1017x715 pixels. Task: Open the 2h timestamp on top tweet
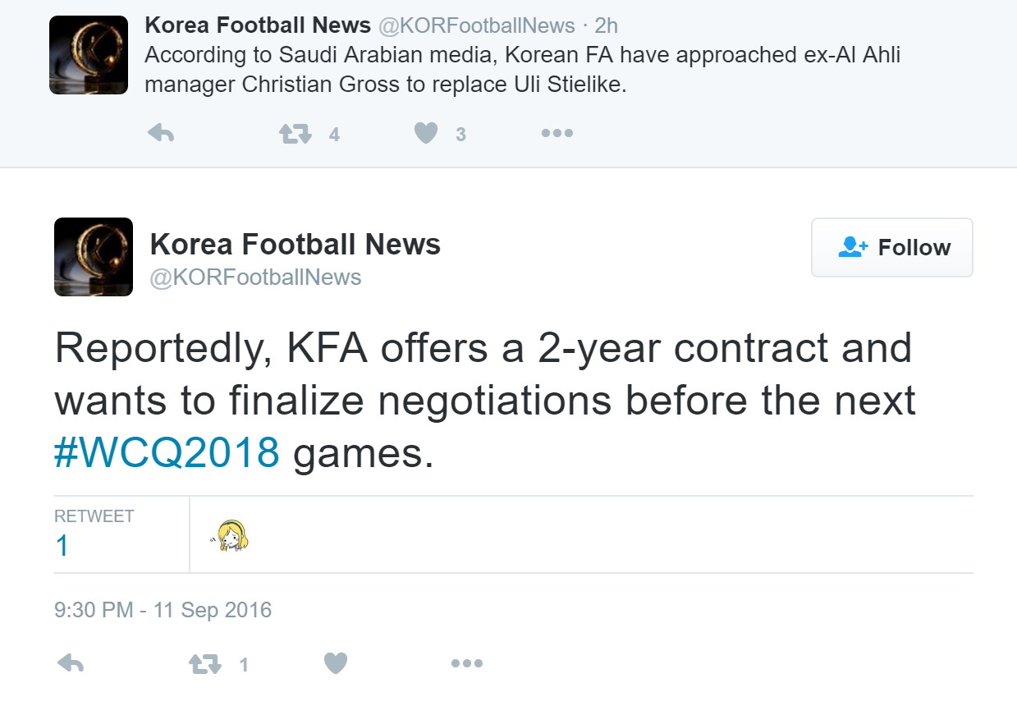(x=606, y=26)
